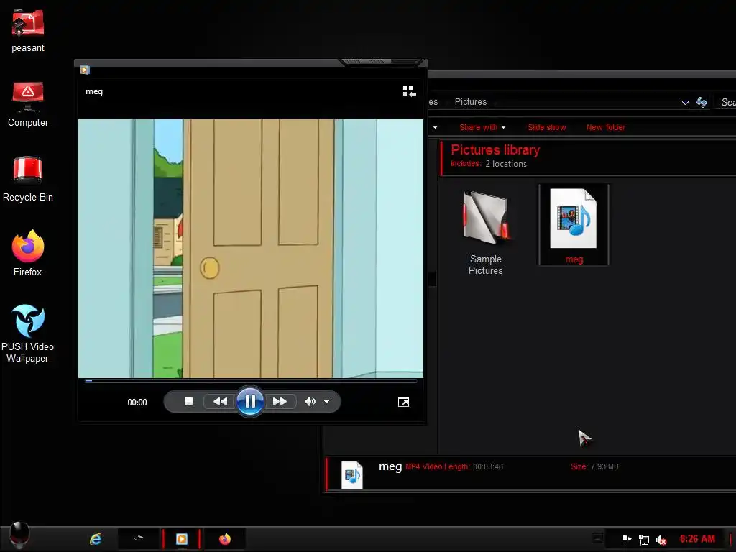
Task: Click the Explorer taskbar button
Action: click(x=138, y=539)
